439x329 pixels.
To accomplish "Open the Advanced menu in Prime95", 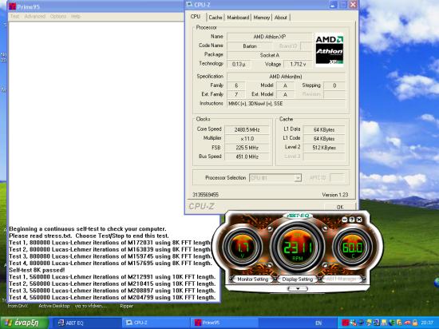I will [x=34, y=17].
